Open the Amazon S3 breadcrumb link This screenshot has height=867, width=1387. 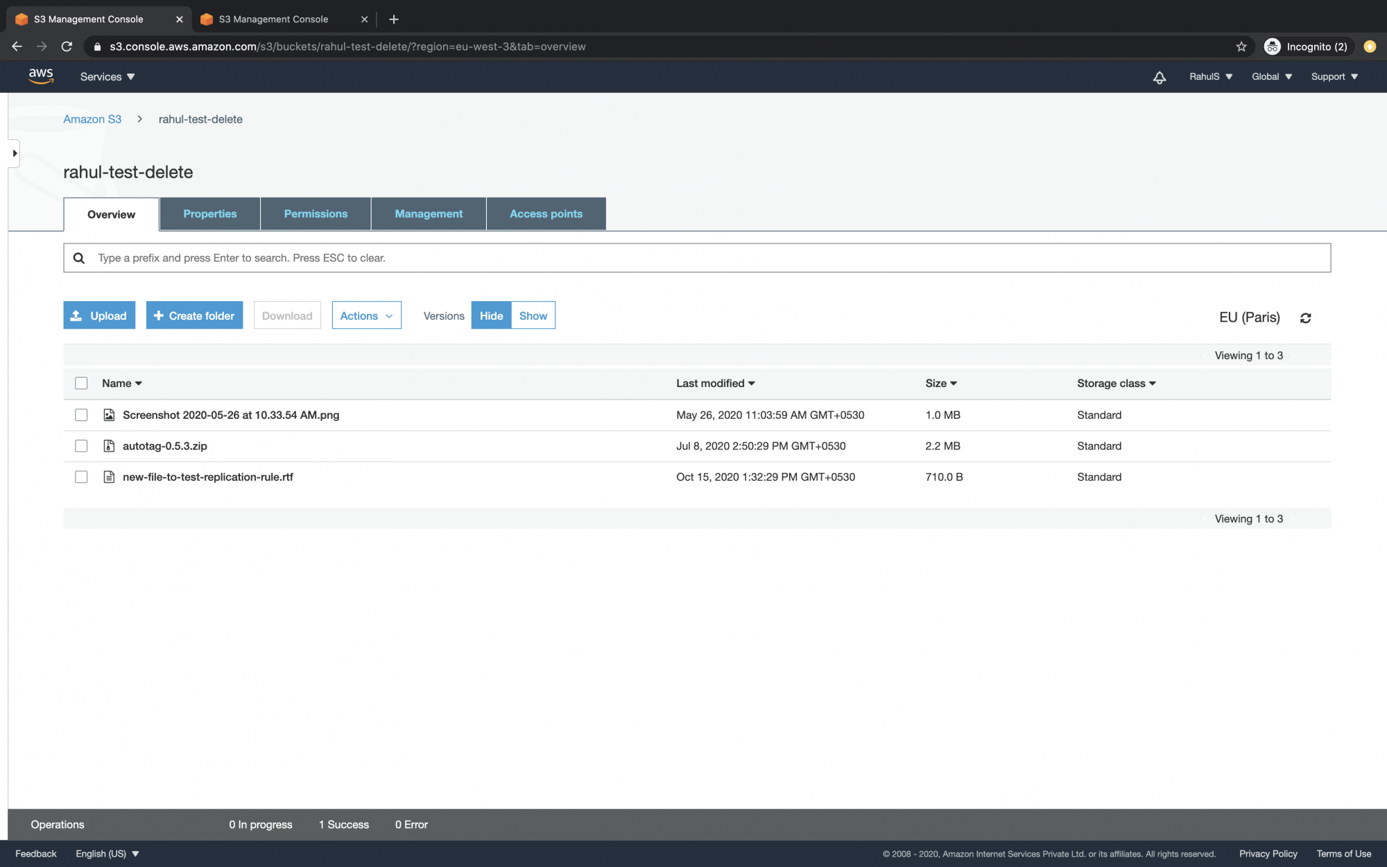pyautogui.click(x=92, y=119)
